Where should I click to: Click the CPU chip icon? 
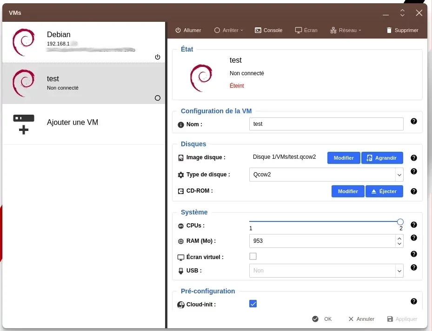coord(181,226)
